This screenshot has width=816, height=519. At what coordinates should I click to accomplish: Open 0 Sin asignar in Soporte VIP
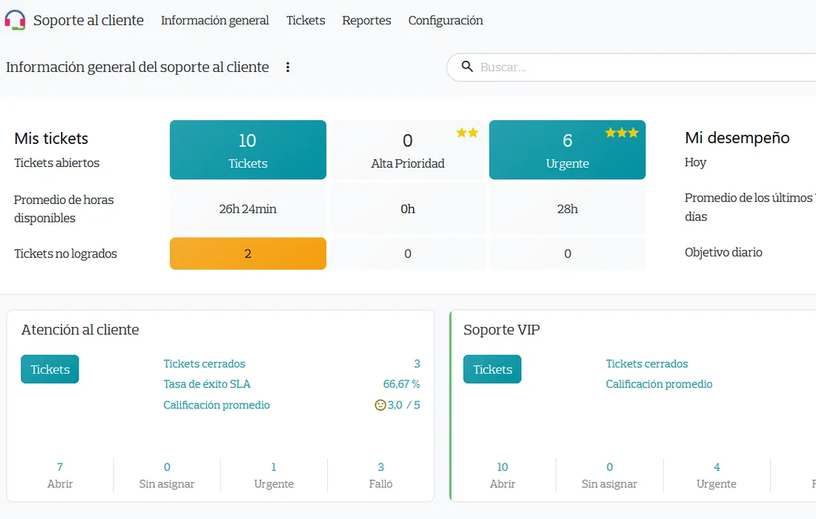609,475
